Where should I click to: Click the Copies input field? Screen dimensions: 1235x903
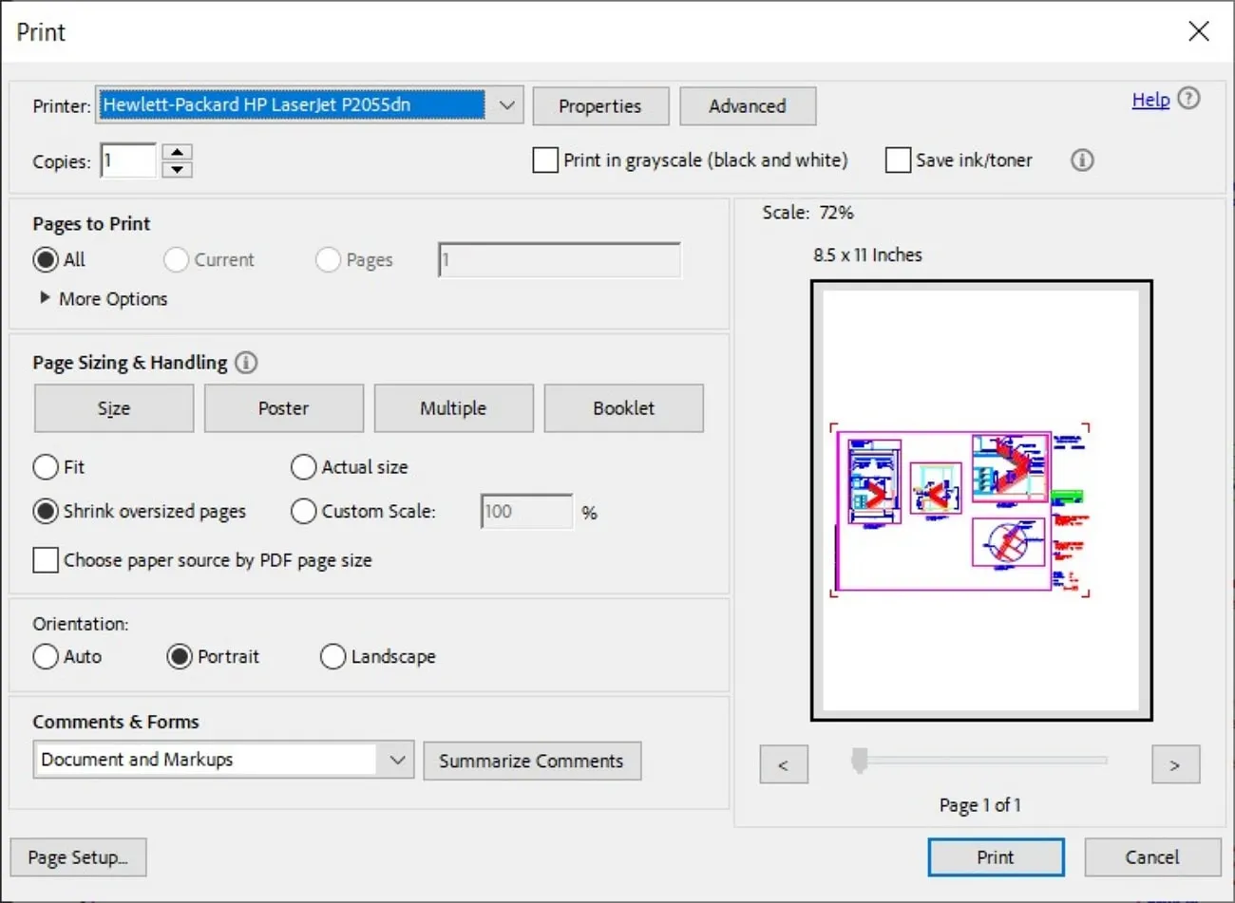click(x=128, y=160)
